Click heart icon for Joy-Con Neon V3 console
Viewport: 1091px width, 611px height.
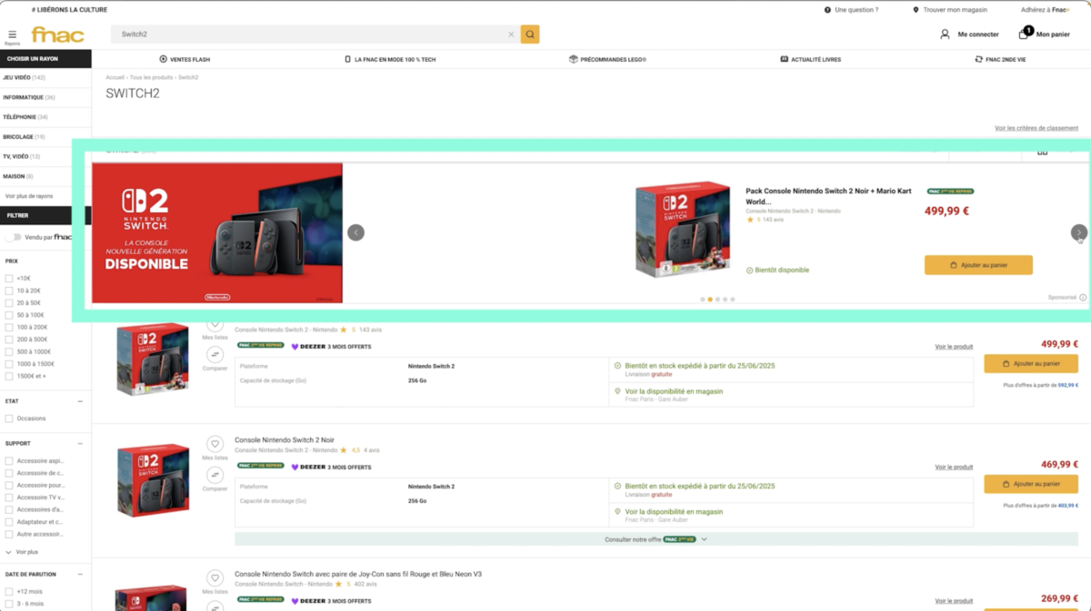pyautogui.click(x=215, y=578)
